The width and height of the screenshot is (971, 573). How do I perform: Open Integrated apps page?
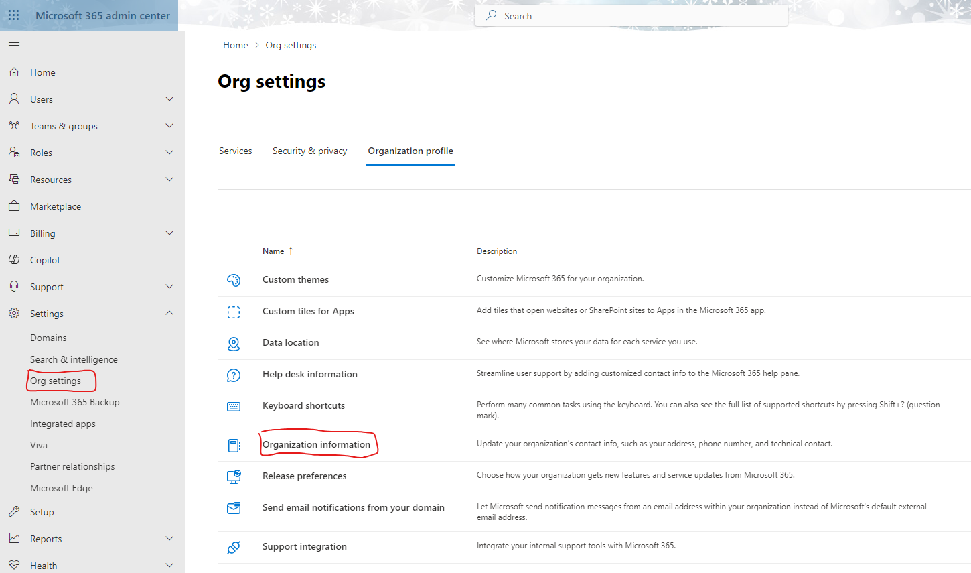coord(63,424)
